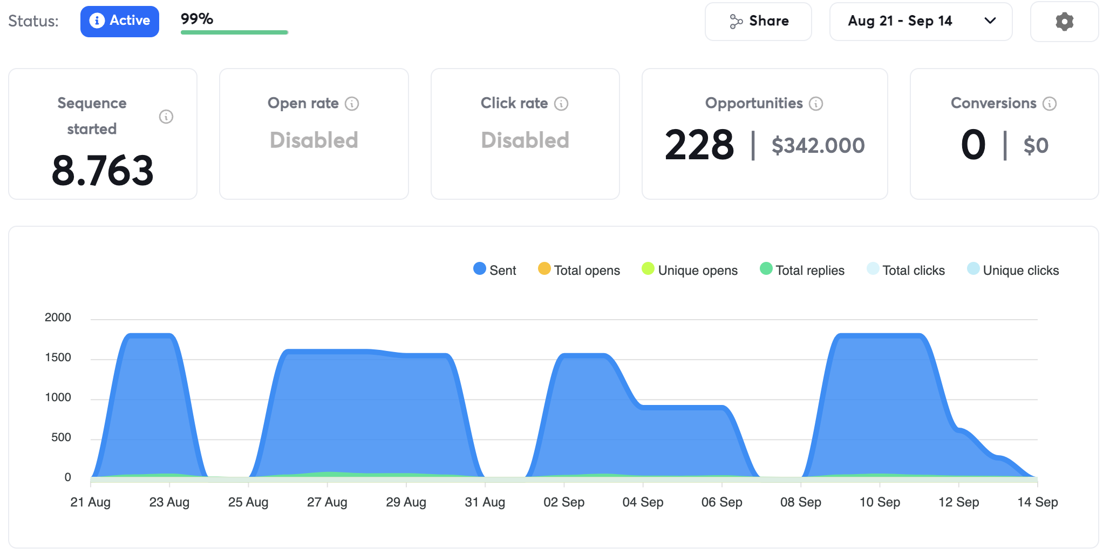The image size is (1103, 554).
Task: Click the Click rate info icon
Action: (x=561, y=104)
